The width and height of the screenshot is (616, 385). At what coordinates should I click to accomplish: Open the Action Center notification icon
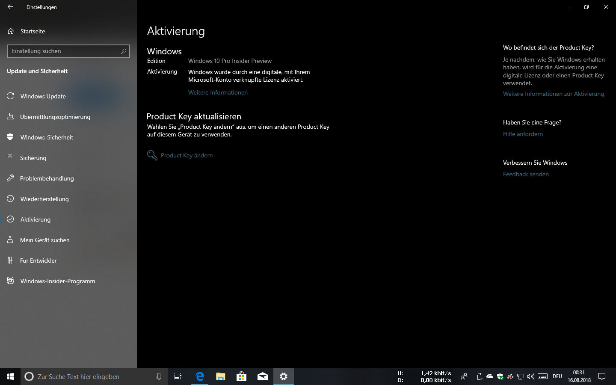click(x=602, y=376)
